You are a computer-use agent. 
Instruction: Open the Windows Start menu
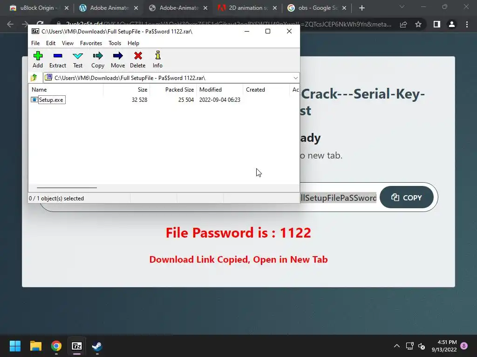pyautogui.click(x=15, y=346)
